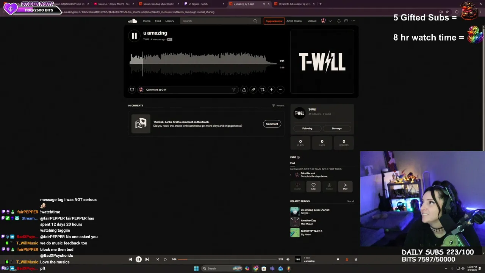Expand the profile avatar dropdown chevron
The image size is (485, 273).
click(x=330, y=21)
